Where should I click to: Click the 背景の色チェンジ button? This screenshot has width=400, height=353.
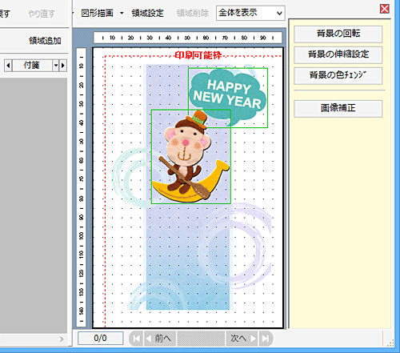pos(338,75)
